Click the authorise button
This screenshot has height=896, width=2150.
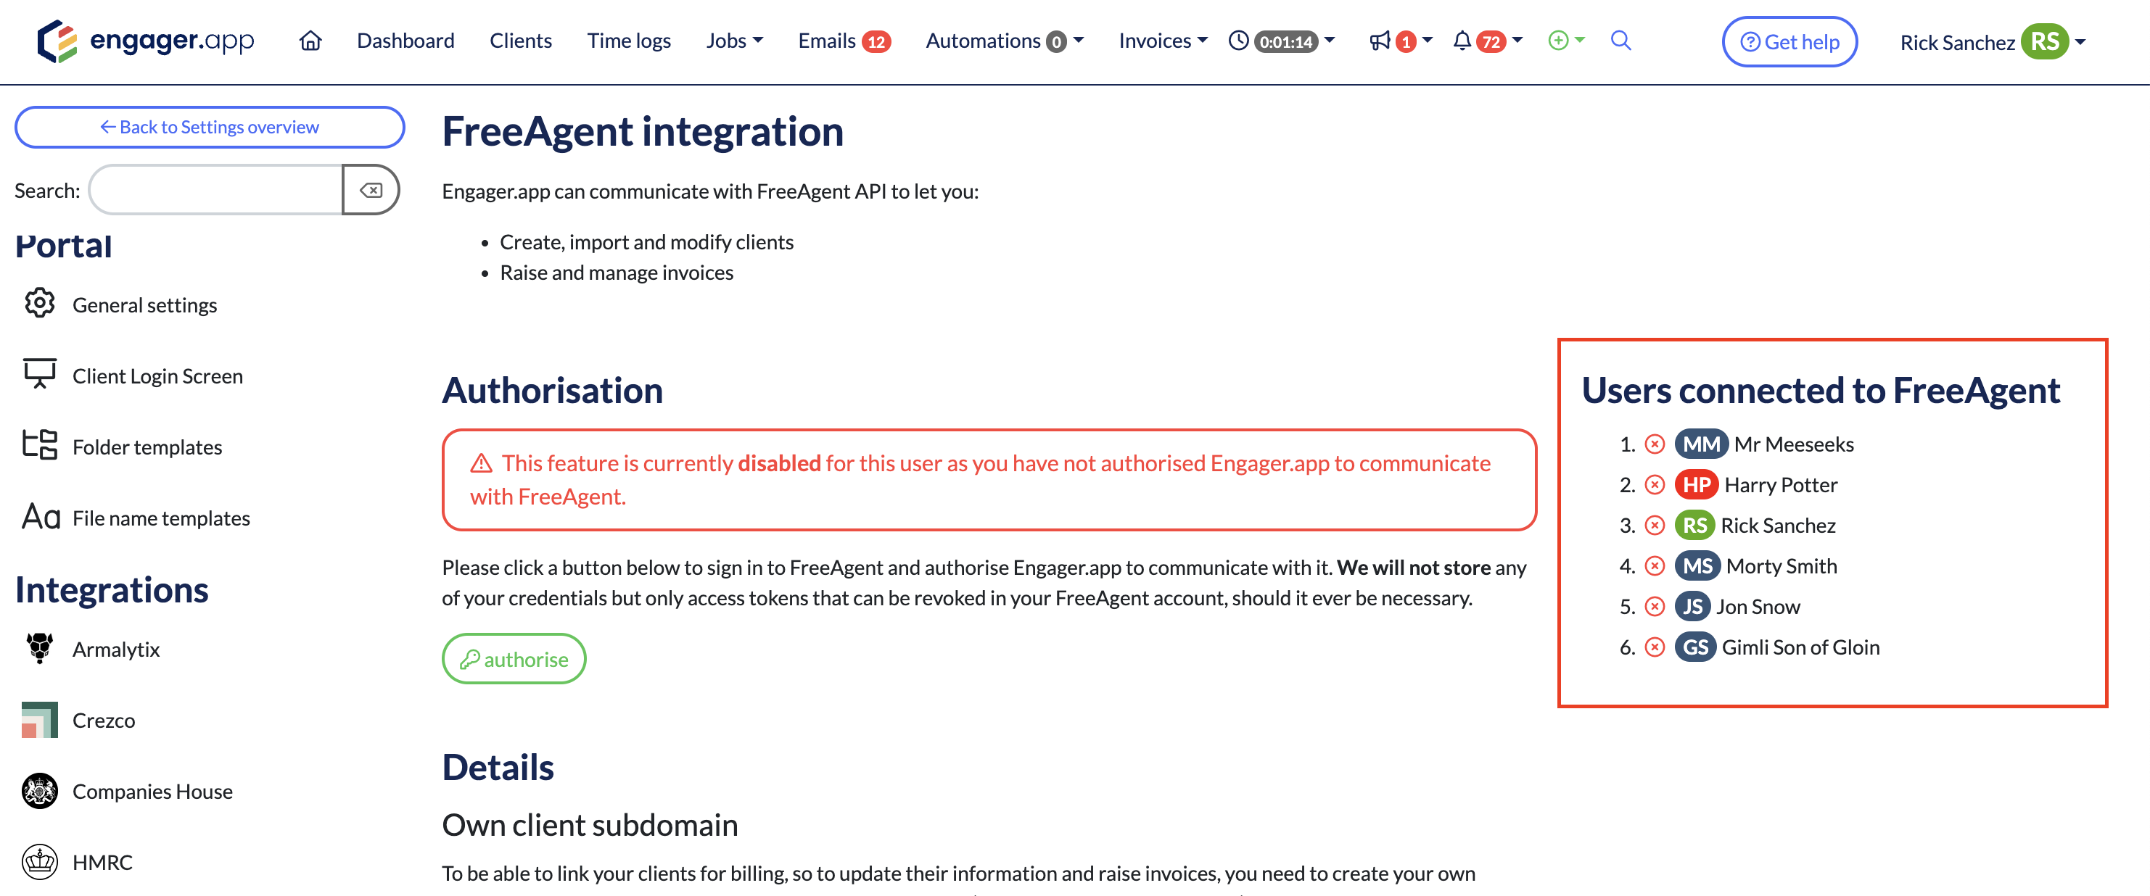coord(514,658)
